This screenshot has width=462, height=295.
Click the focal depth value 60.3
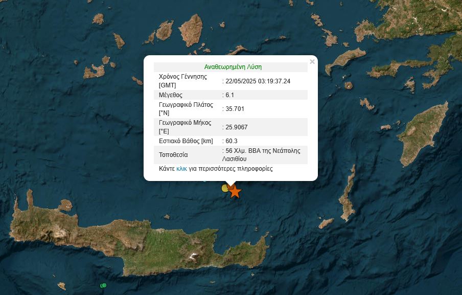click(231, 141)
